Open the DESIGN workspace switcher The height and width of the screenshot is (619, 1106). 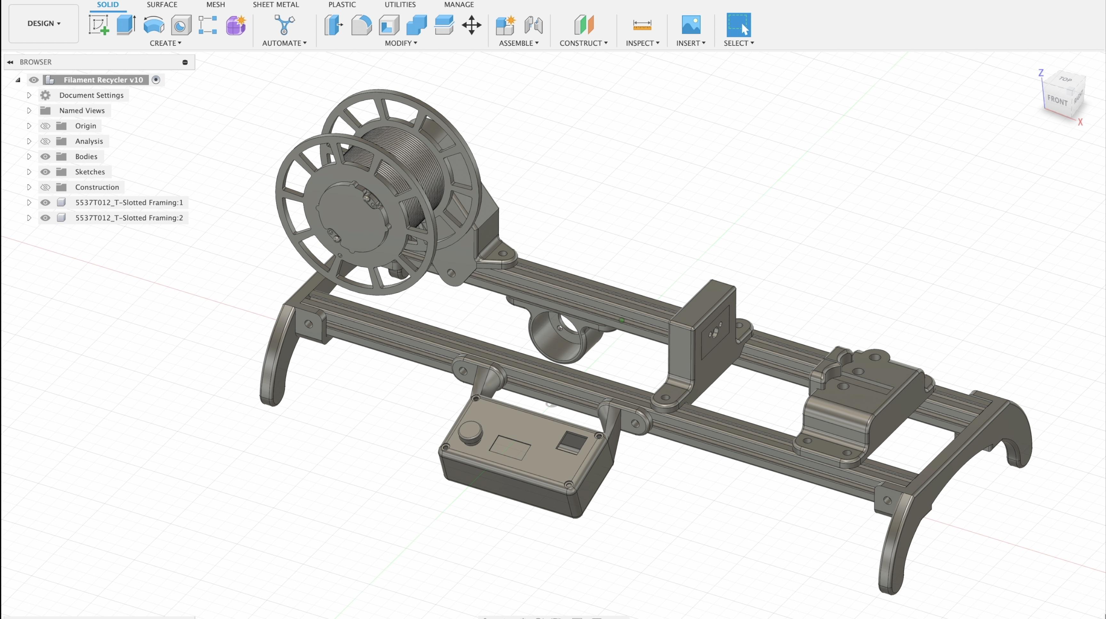[x=43, y=23]
